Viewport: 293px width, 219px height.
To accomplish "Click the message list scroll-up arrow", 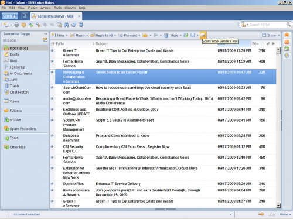I will pos(278,50).
